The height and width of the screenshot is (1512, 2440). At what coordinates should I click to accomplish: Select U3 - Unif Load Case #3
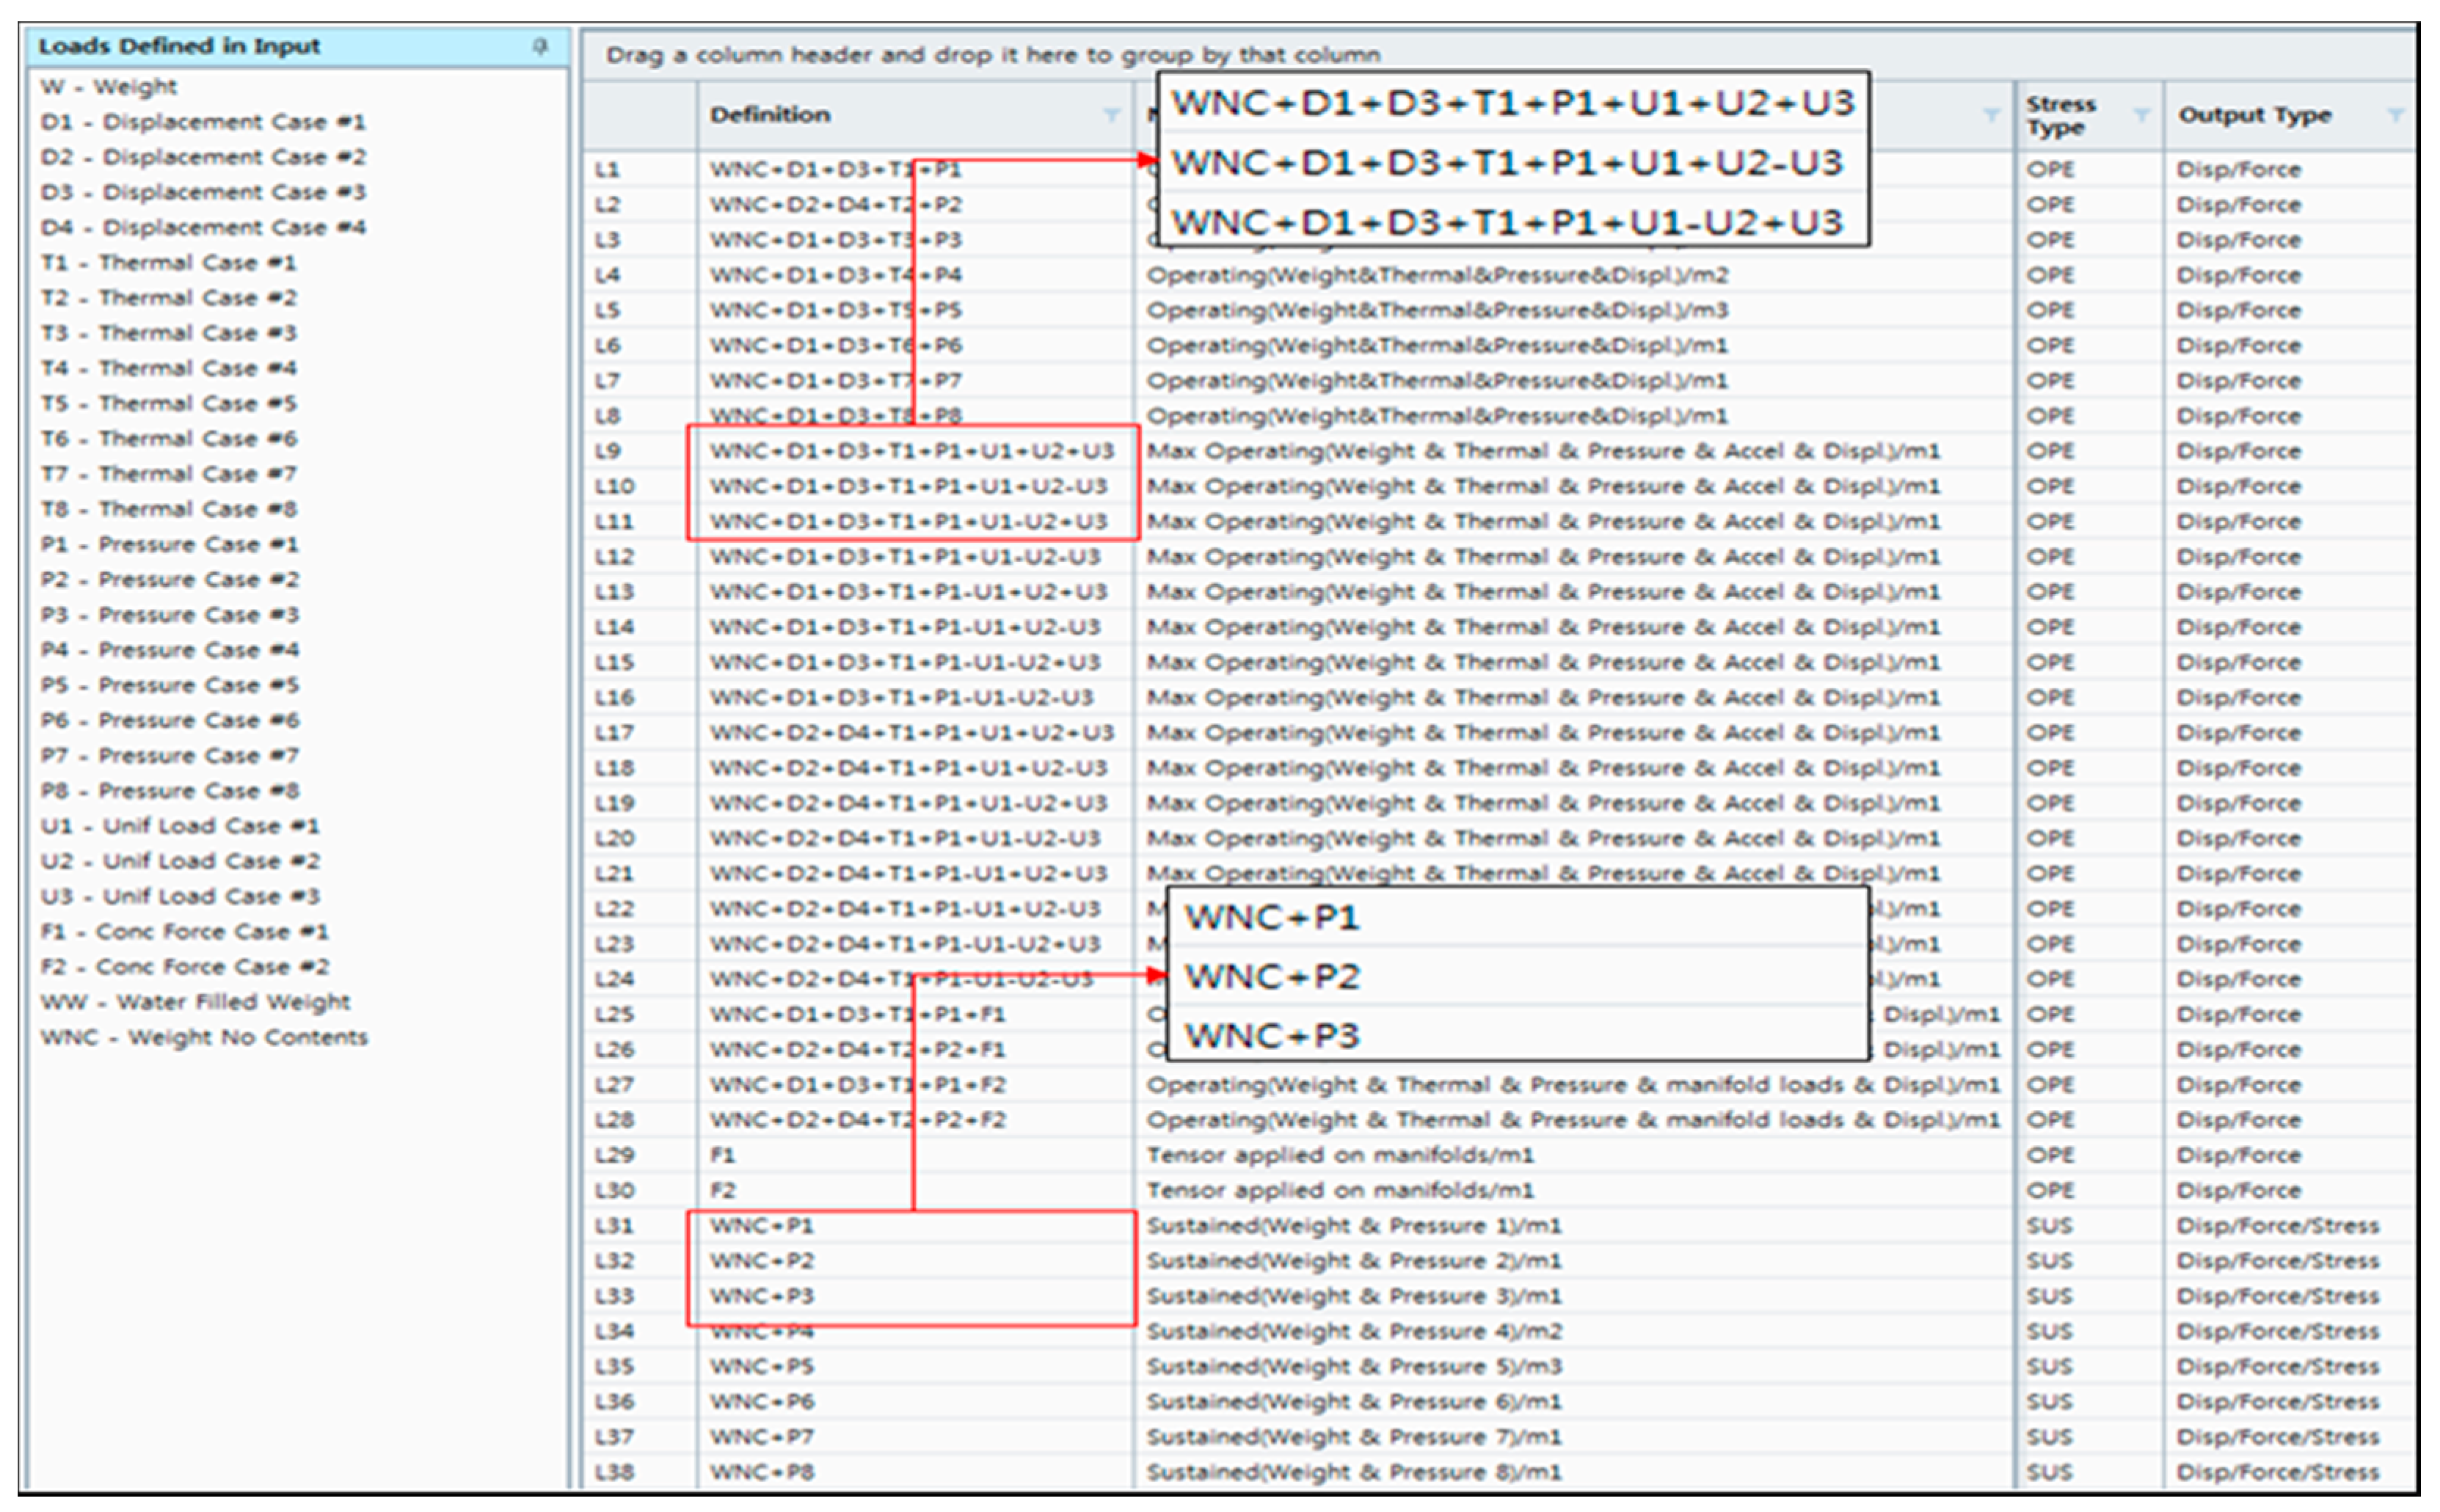(180, 896)
